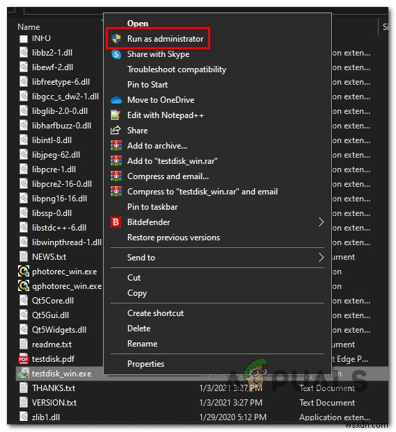Select Pin to taskbar

click(152, 207)
